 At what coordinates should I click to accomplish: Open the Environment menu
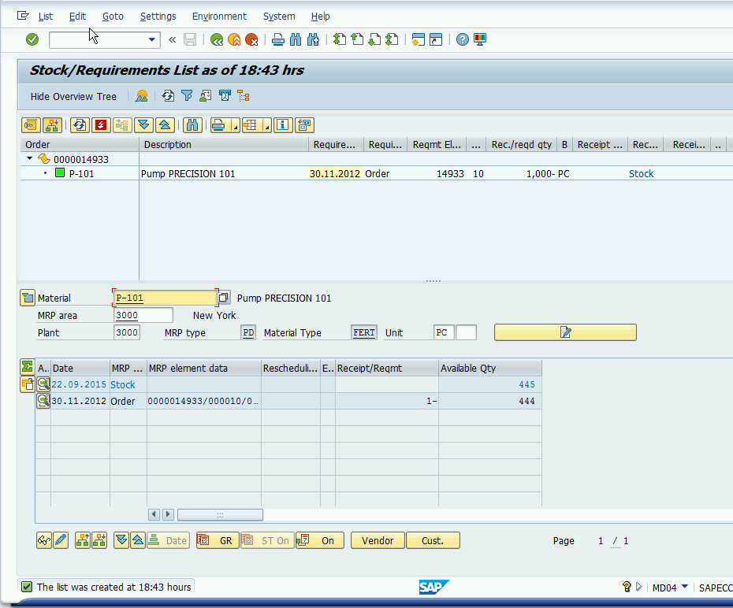[219, 16]
